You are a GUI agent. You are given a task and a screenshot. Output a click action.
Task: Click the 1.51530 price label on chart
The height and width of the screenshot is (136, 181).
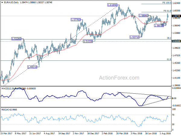(x=88, y=41)
